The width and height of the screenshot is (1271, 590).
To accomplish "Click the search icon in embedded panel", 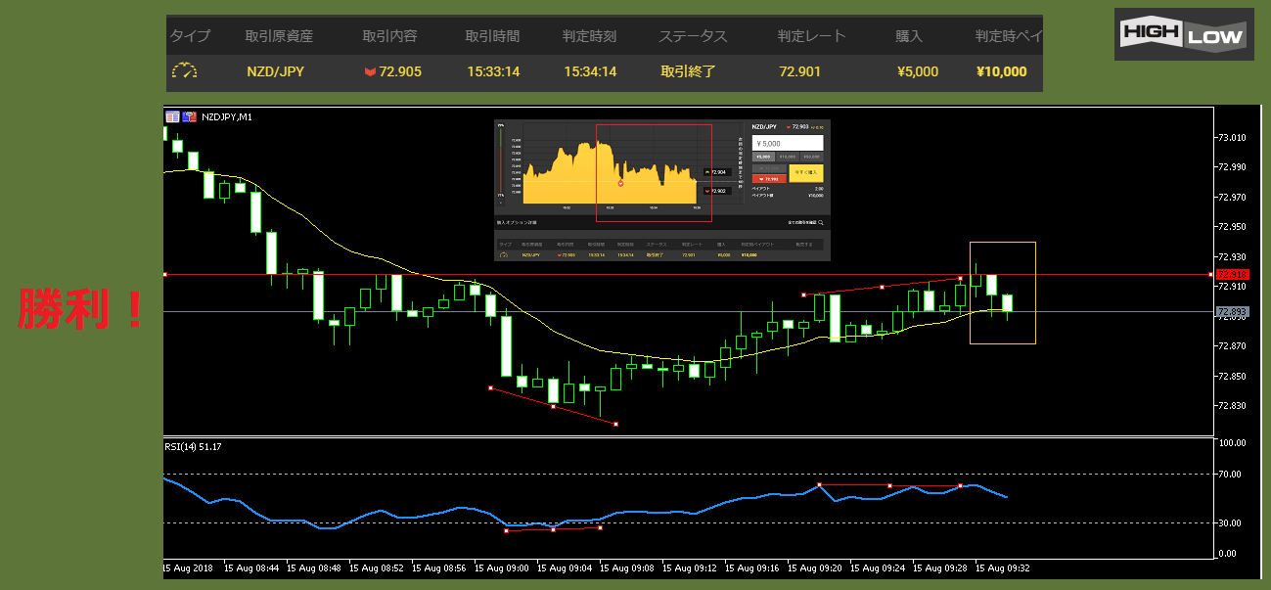I will (821, 223).
